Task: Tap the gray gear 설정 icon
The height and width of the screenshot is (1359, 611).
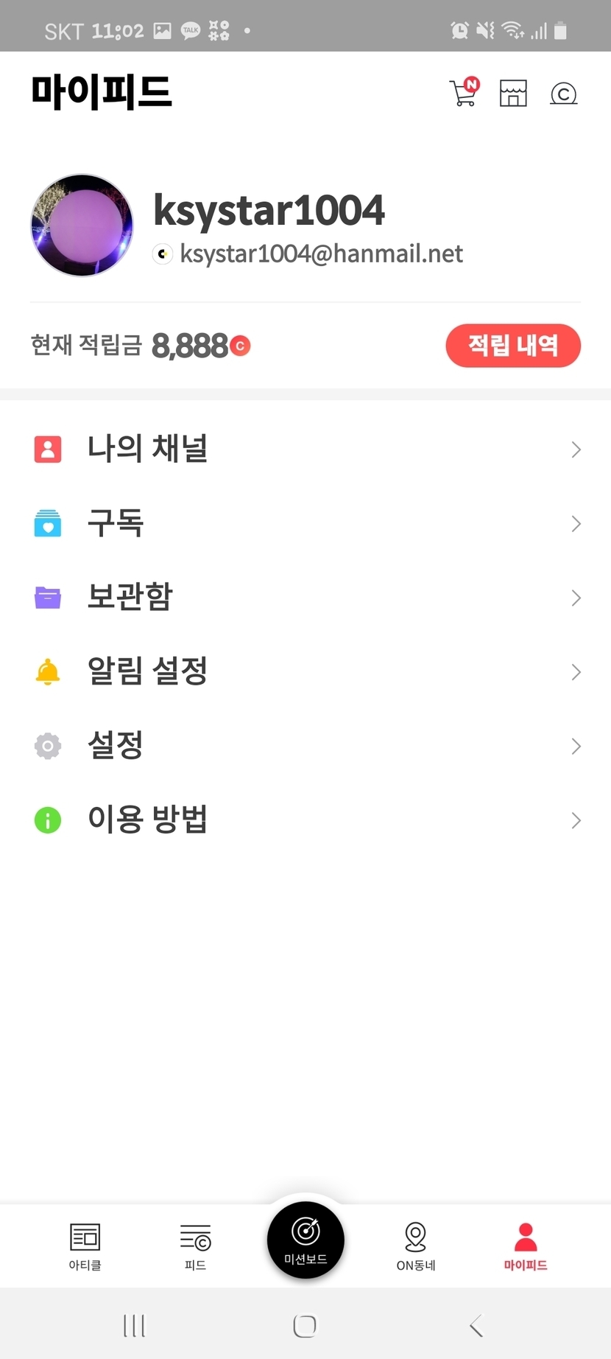Action: coord(48,746)
